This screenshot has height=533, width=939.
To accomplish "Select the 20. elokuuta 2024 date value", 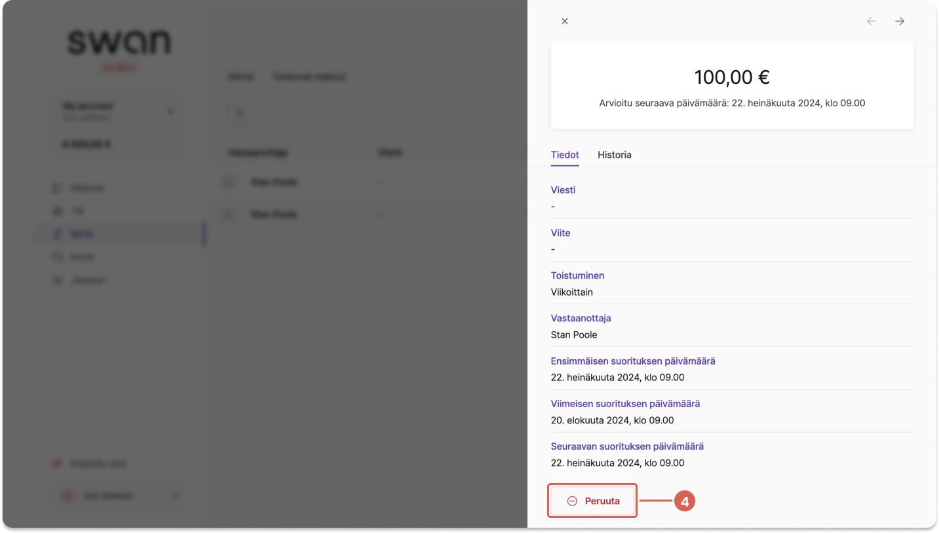I will click(x=612, y=420).
